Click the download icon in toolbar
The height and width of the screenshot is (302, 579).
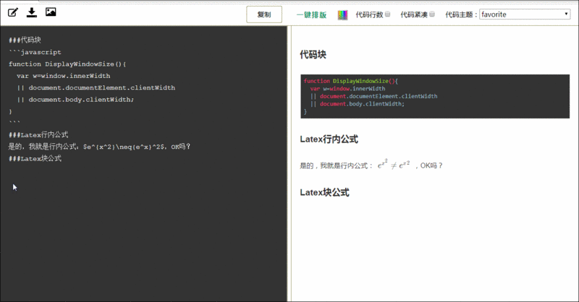[32, 12]
